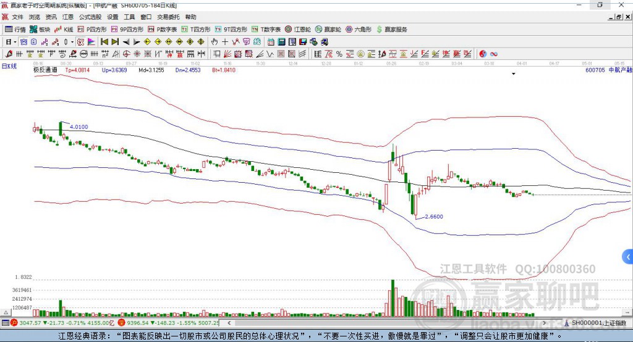
Task: Select the hand pan tool
Action: 215,42
